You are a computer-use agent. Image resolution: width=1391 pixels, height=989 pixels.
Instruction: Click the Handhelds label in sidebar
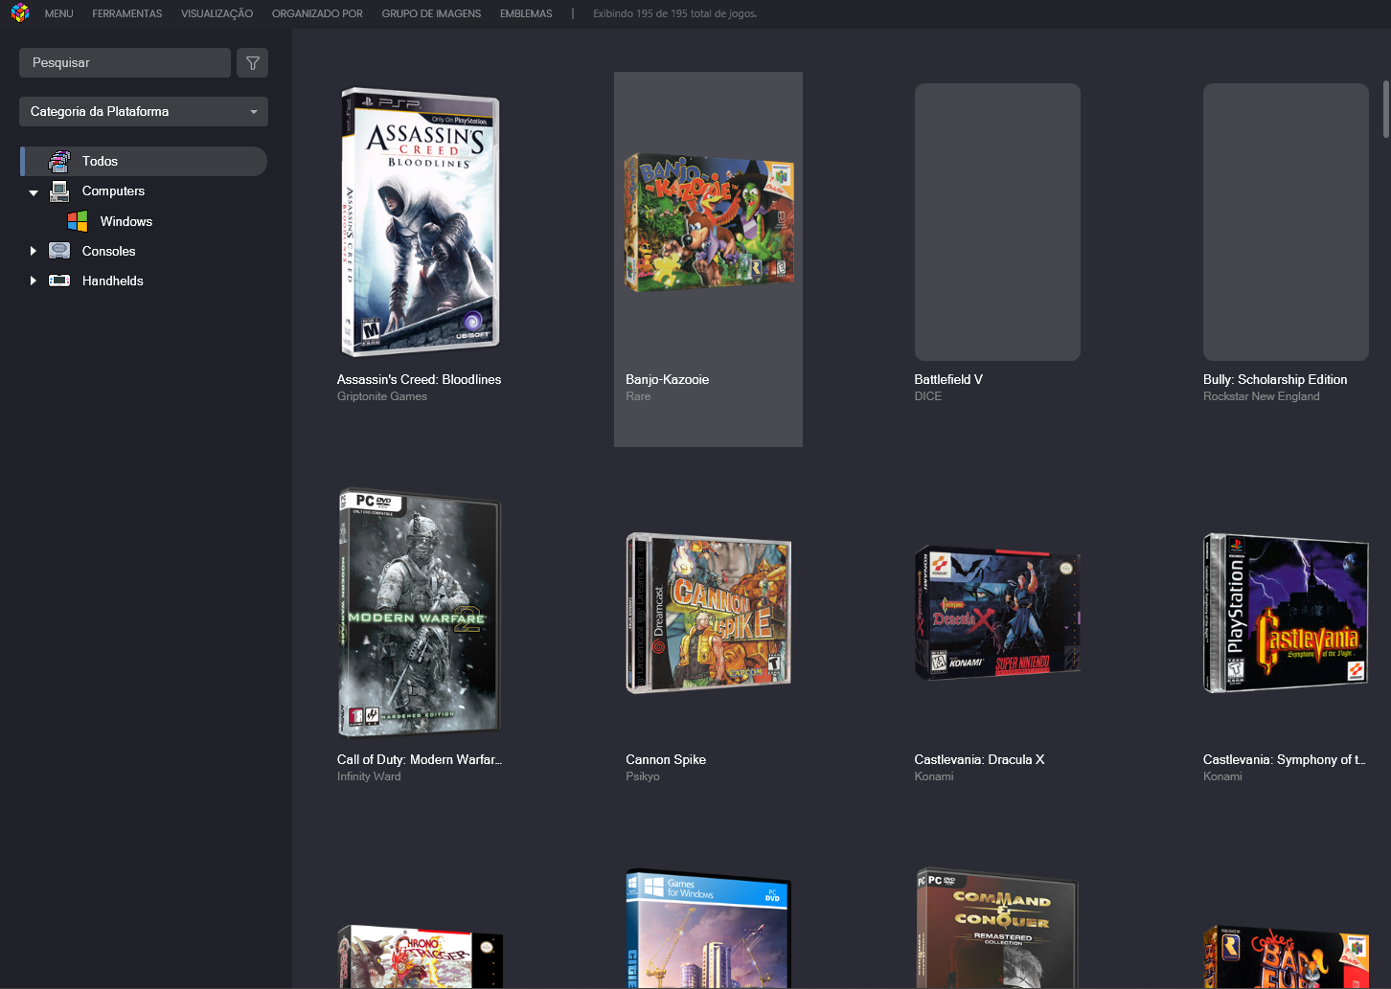click(x=112, y=281)
